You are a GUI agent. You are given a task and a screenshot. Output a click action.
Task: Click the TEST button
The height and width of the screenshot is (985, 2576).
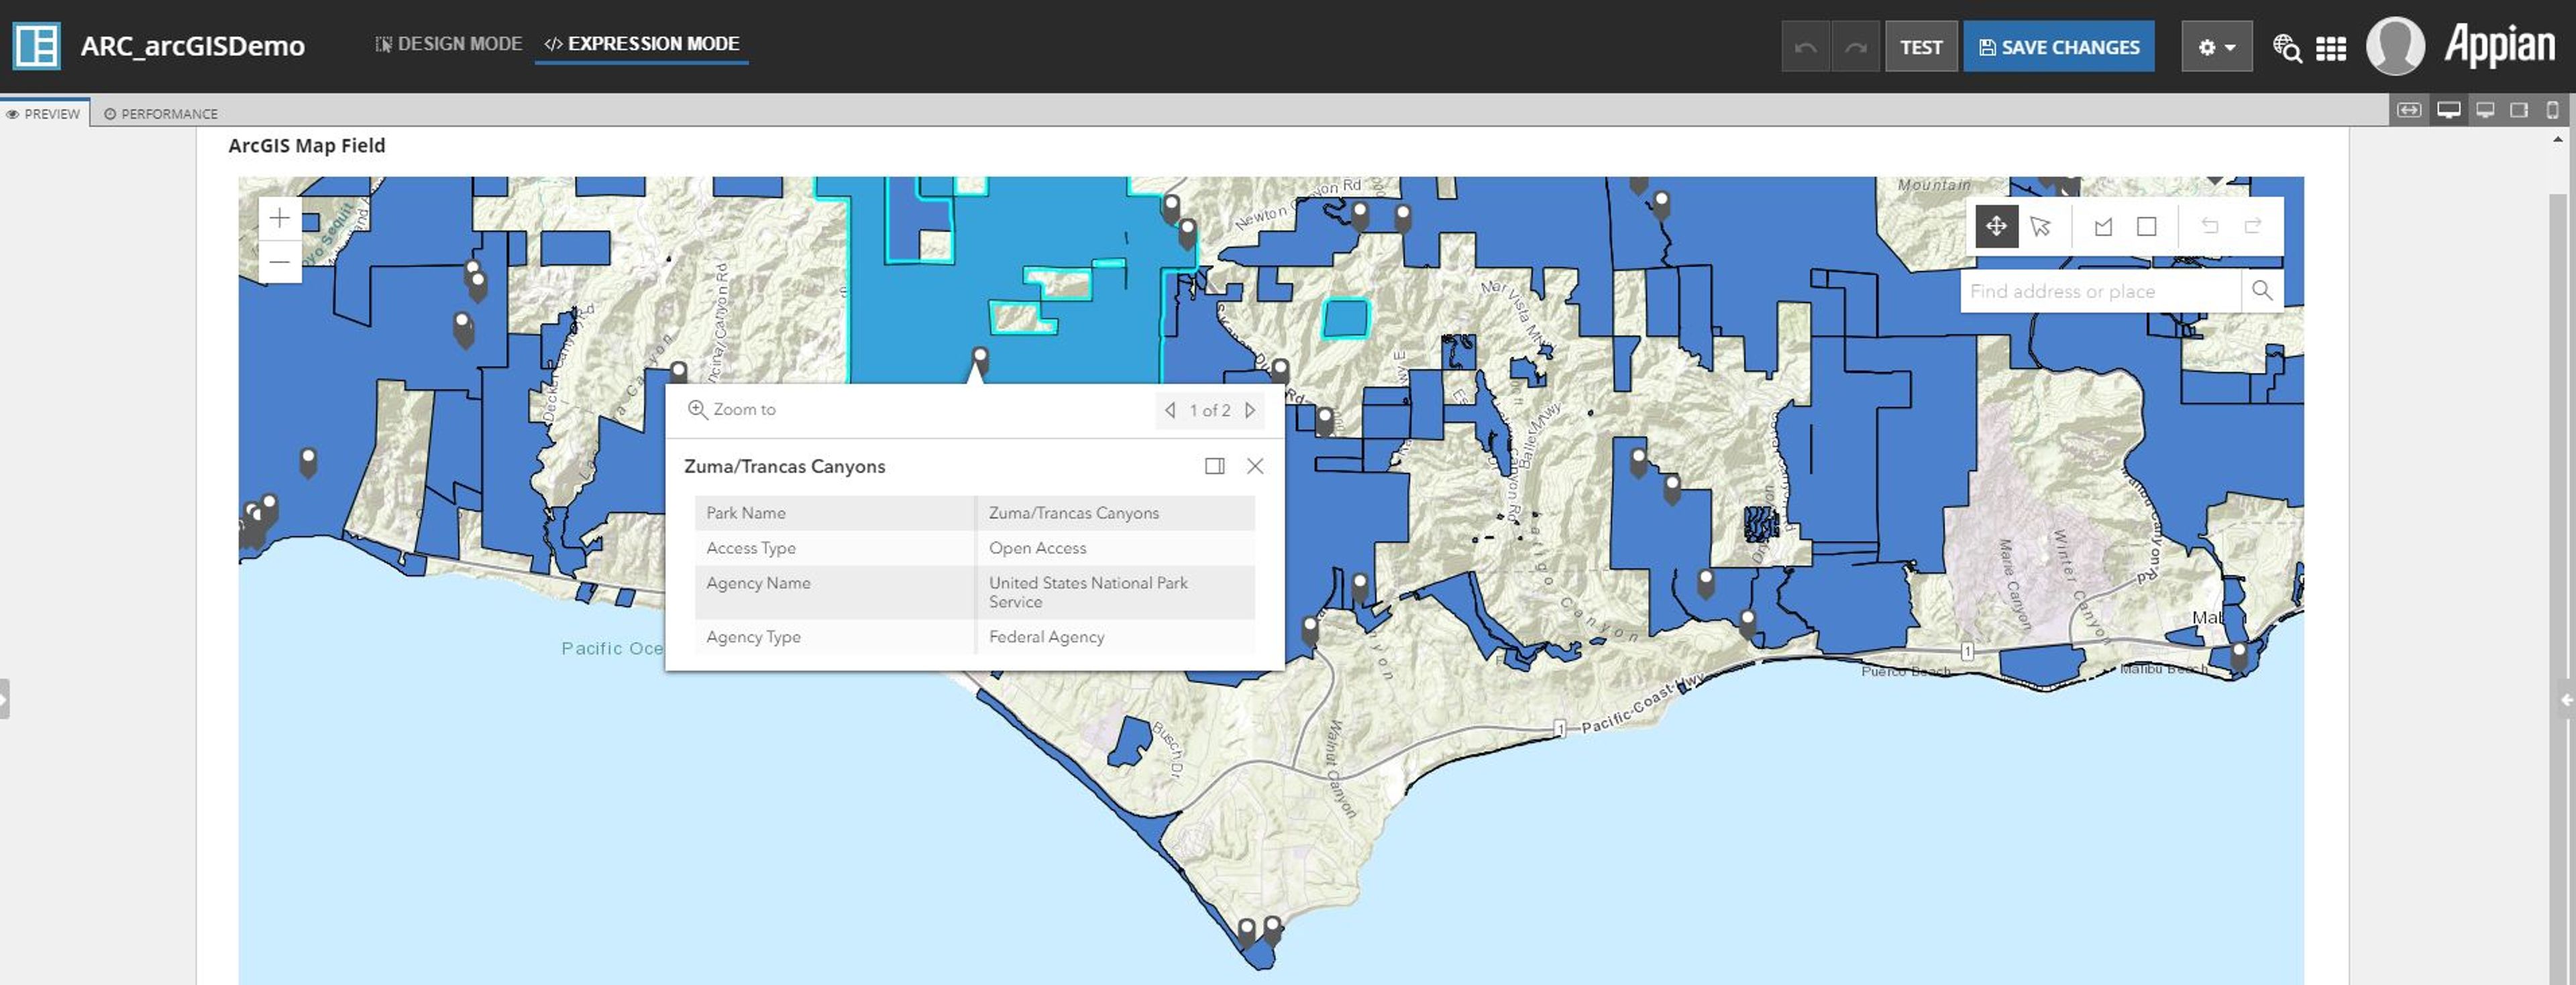tap(1921, 47)
